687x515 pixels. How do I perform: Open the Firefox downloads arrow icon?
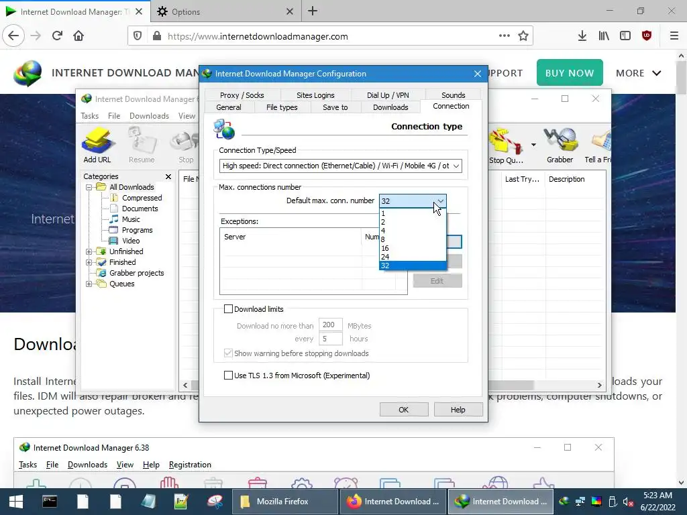[x=582, y=36]
